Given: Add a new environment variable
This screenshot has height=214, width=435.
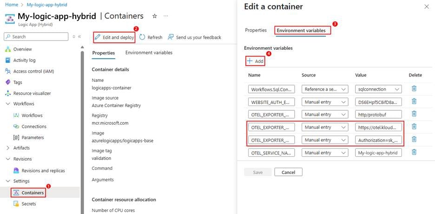Looking at the screenshot, I should click(255, 61).
